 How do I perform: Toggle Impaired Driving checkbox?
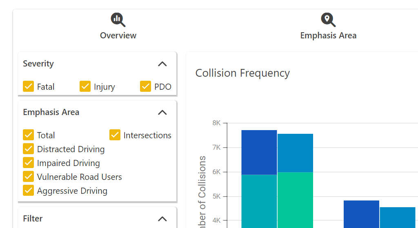click(29, 163)
